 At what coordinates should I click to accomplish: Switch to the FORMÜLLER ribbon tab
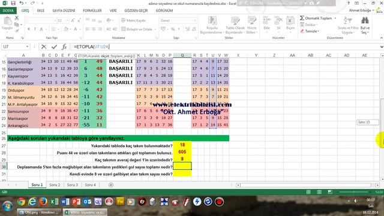point(92,11)
